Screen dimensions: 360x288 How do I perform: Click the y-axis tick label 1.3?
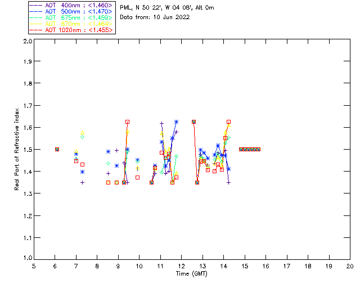point(28,193)
